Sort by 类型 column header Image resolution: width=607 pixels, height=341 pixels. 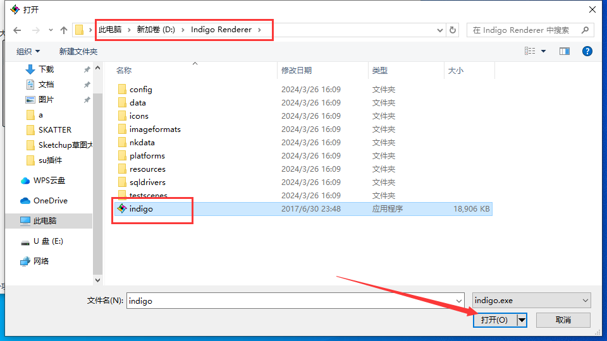pos(380,70)
